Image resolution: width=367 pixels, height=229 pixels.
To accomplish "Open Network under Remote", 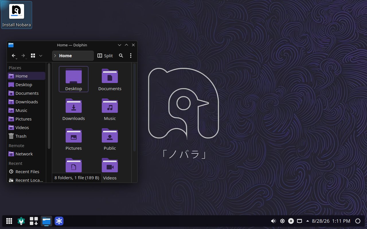I will pos(26,154).
